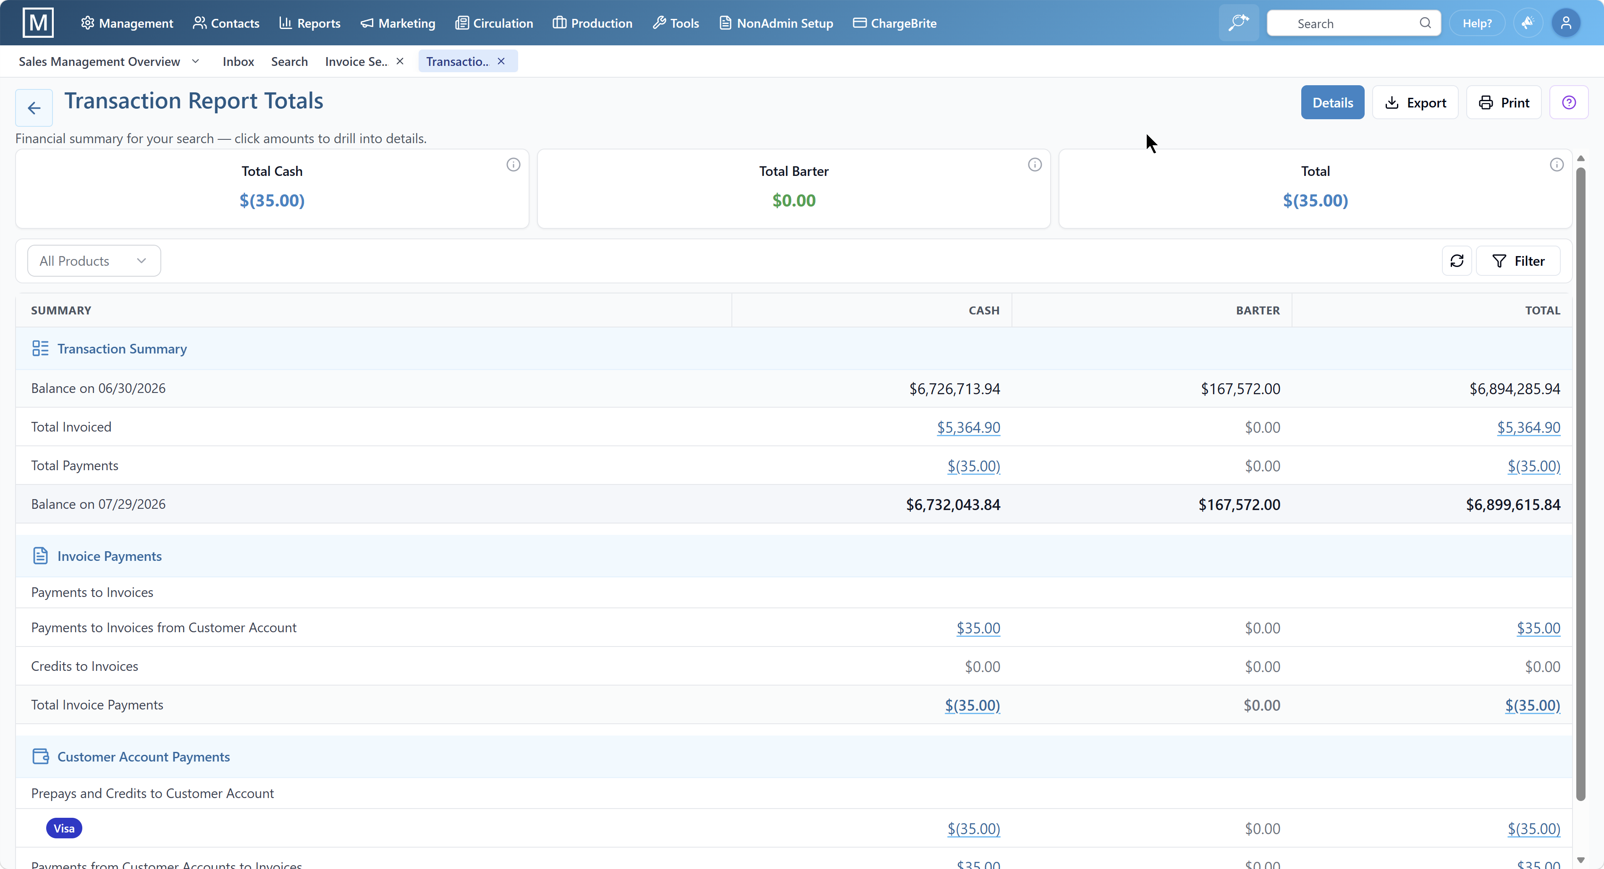
Task: Open Total Invoice Payments total $(35.00)
Action: [x=1532, y=705]
